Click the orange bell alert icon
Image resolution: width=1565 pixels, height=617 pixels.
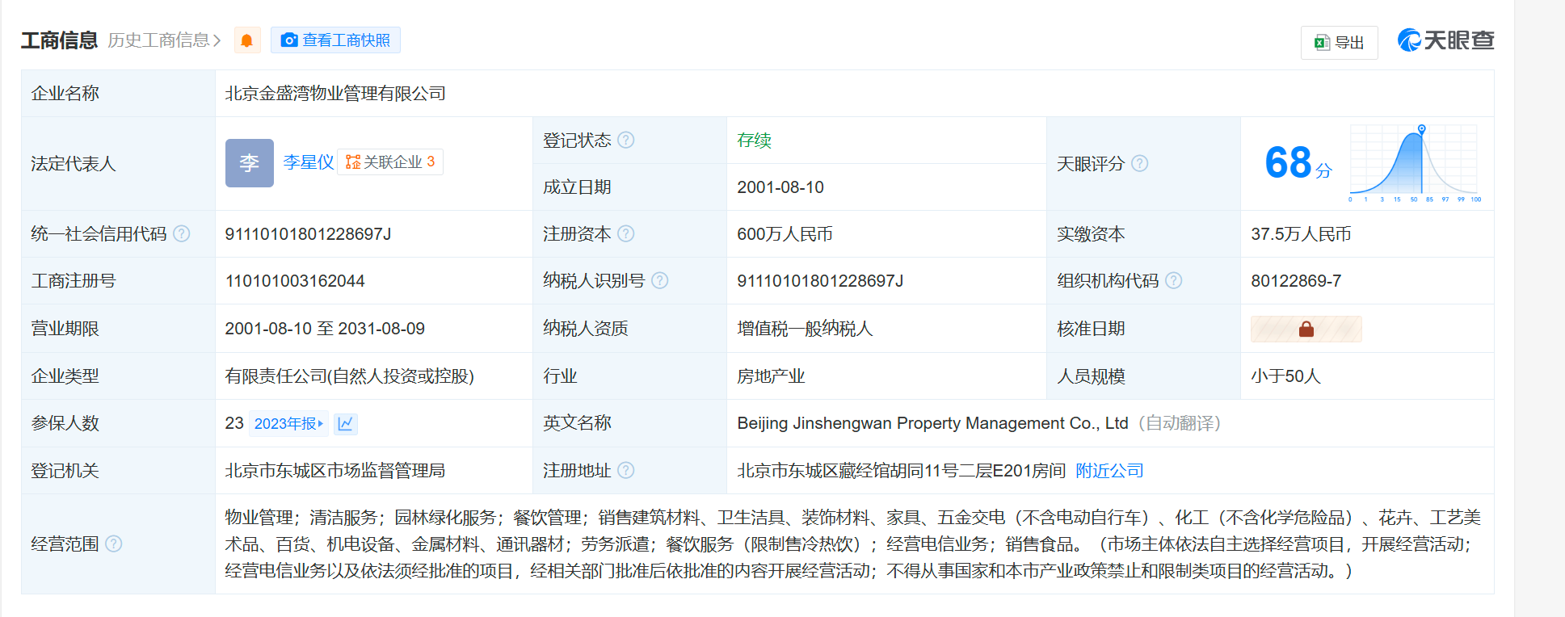click(247, 40)
